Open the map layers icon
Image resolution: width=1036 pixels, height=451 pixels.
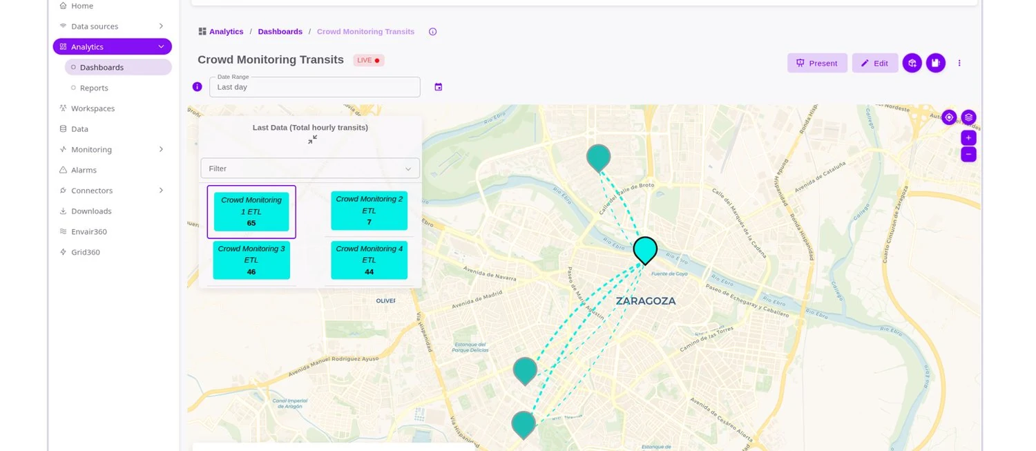click(968, 117)
